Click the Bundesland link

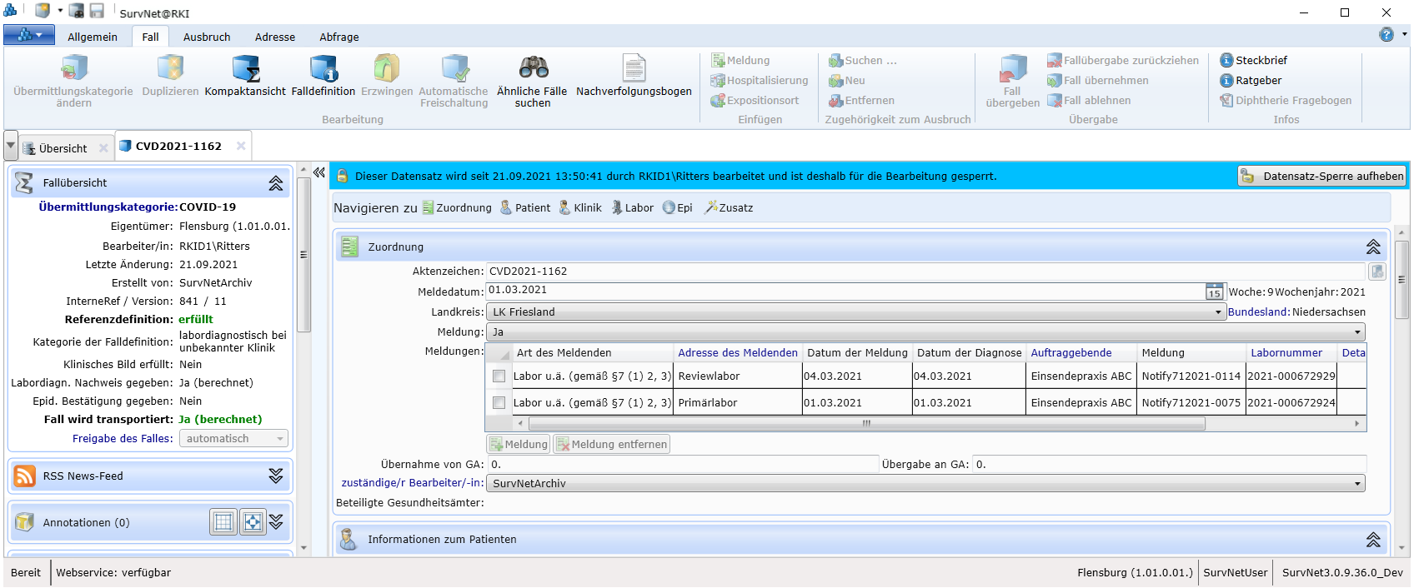pyautogui.click(x=1258, y=312)
